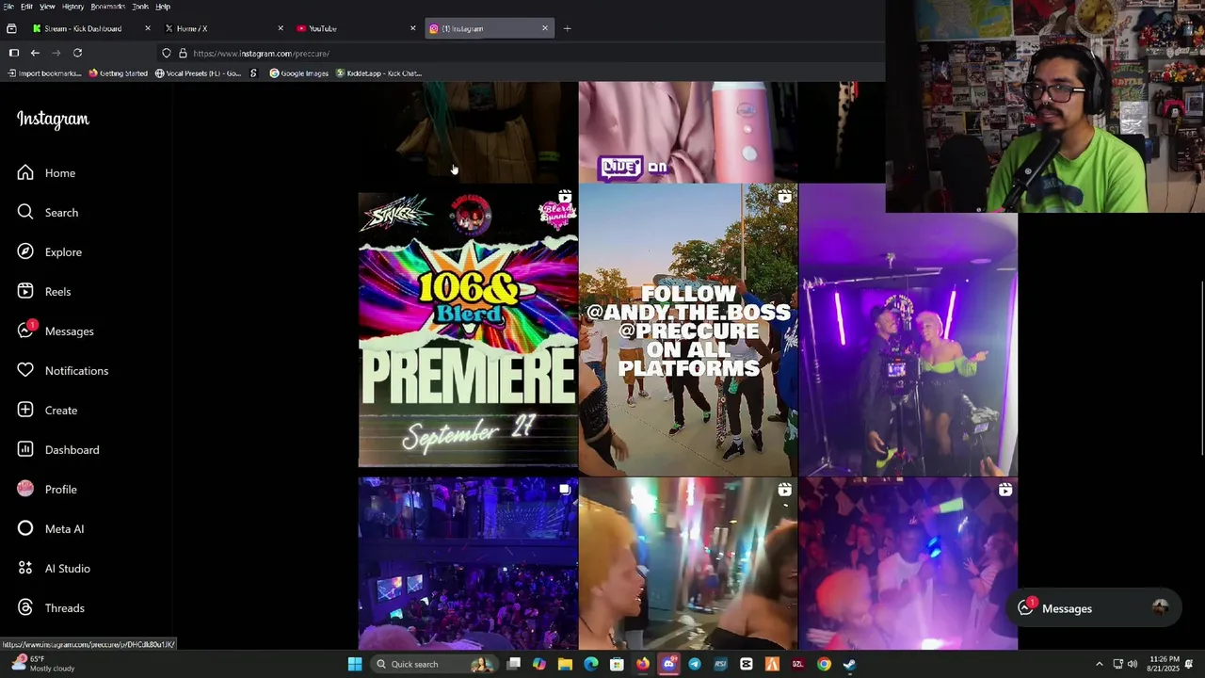Open Getting Started bookmark
This screenshot has height=678, width=1205.
pos(118,73)
